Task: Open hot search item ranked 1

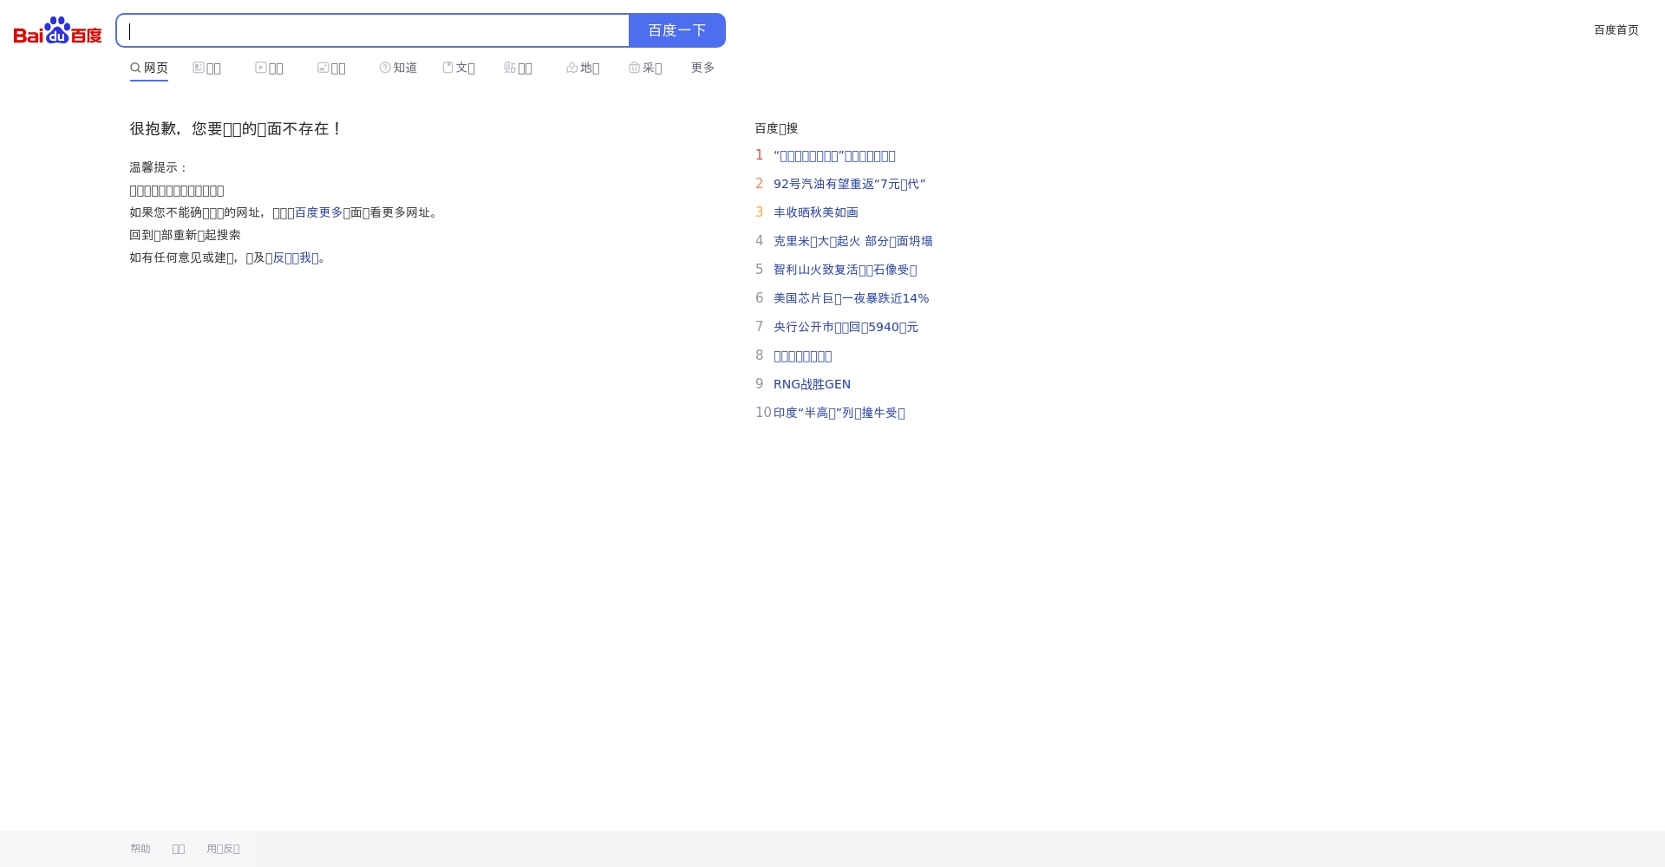Action: (834, 156)
